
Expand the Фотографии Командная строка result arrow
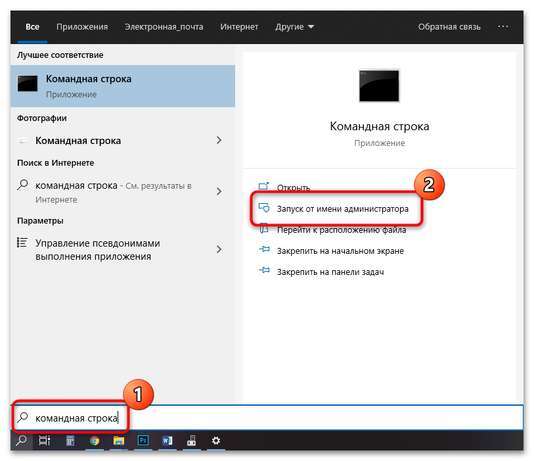click(219, 140)
